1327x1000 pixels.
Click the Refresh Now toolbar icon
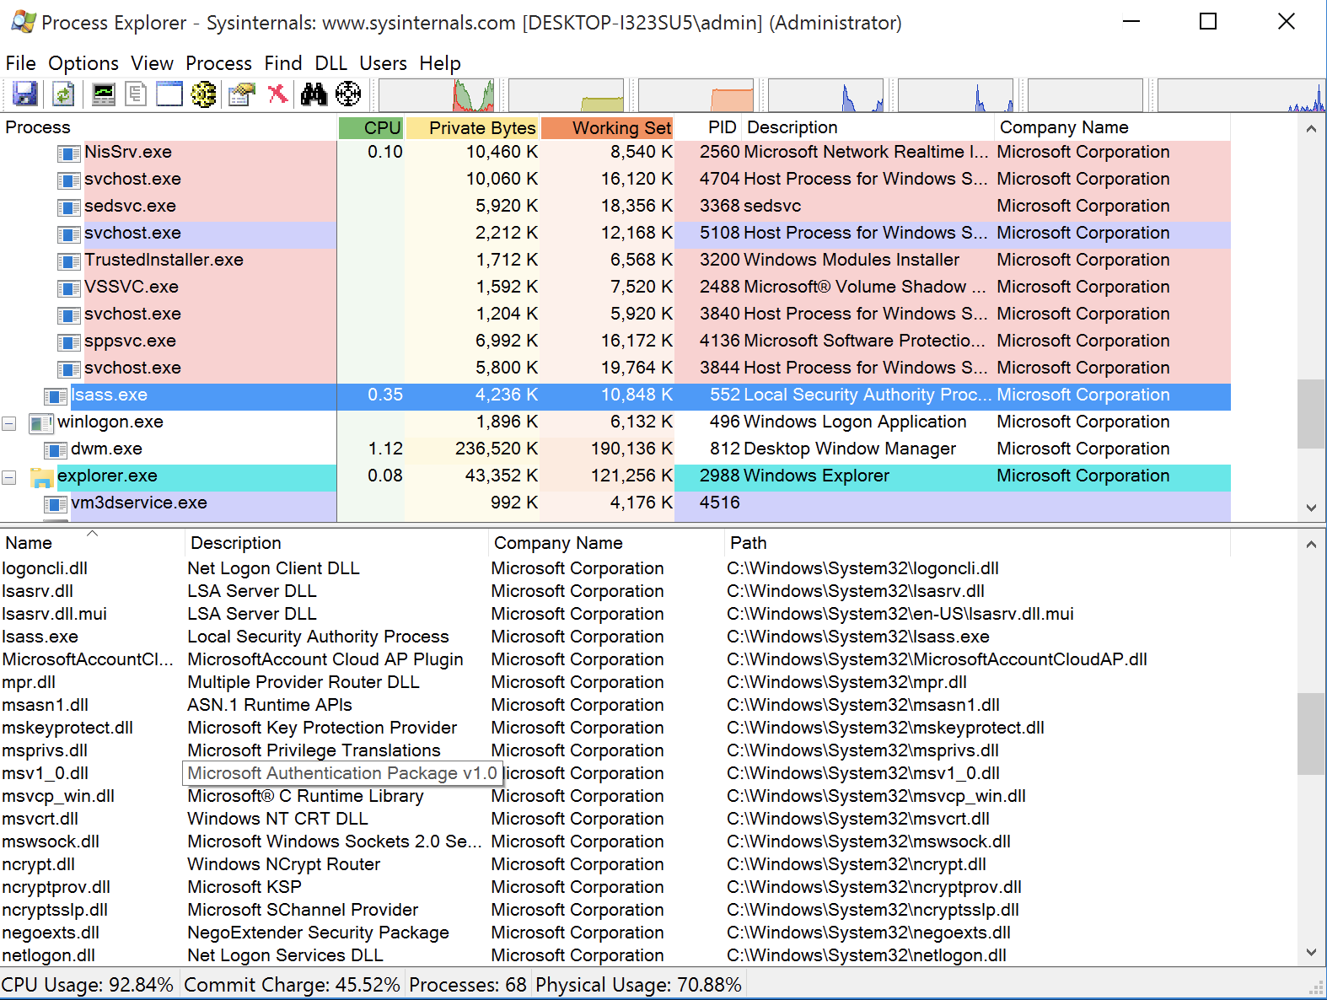point(63,94)
